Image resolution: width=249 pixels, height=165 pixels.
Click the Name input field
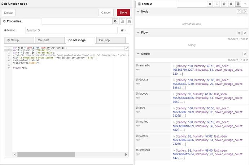tap(71, 30)
